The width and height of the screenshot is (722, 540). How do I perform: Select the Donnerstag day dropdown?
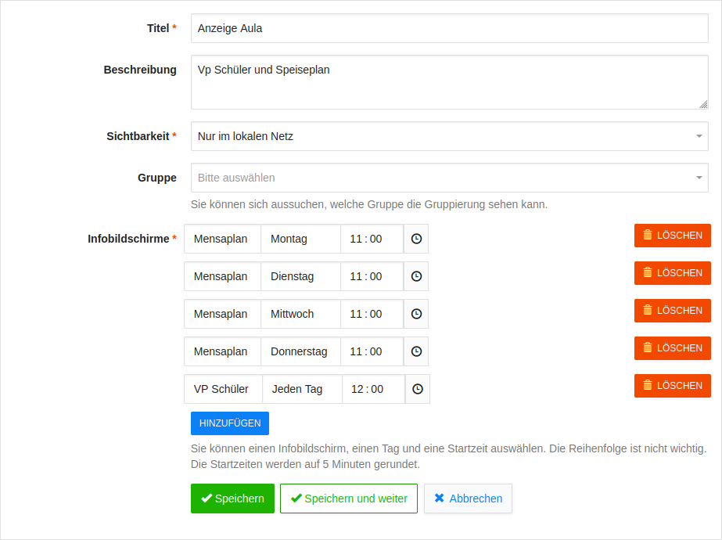point(300,351)
